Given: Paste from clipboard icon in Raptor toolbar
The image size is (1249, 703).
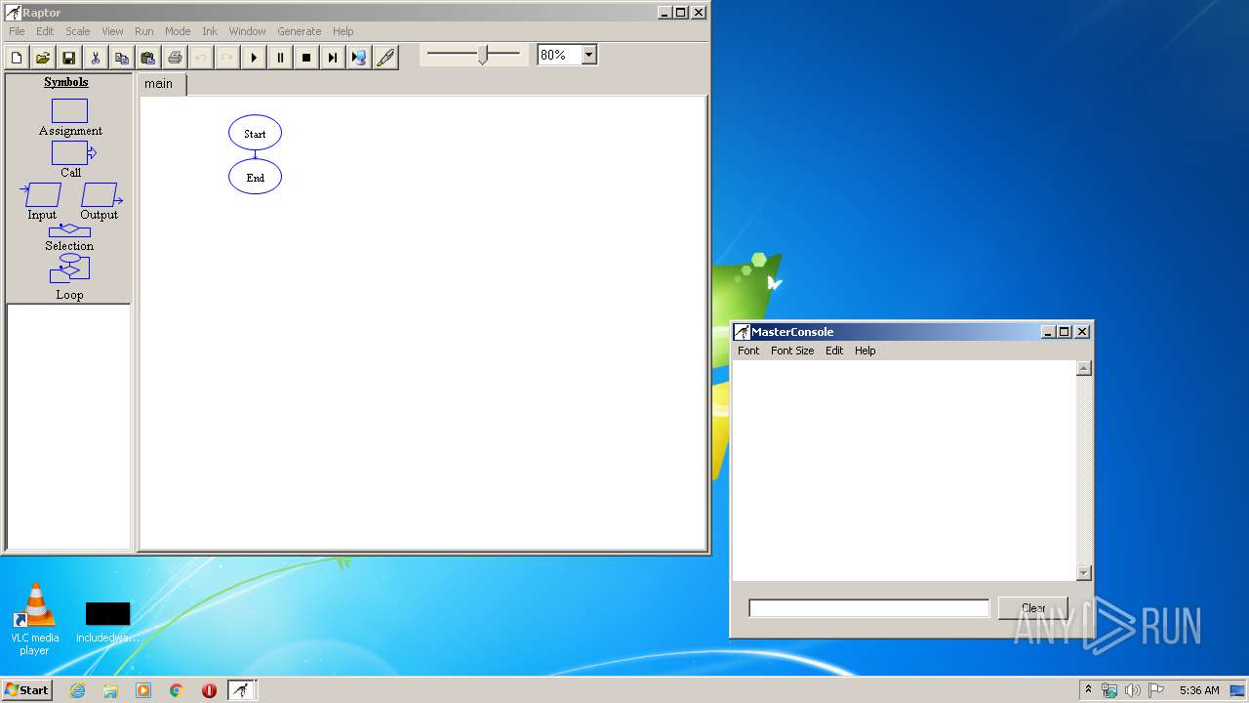Looking at the screenshot, I should [148, 58].
